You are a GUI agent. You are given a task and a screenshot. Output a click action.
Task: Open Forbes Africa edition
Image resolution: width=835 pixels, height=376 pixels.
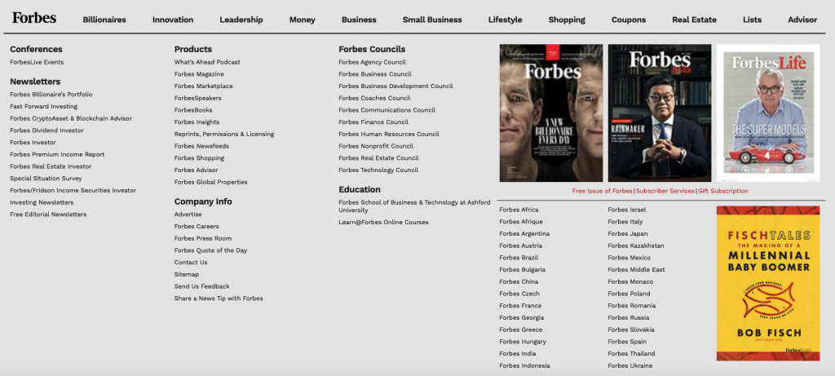click(x=519, y=210)
